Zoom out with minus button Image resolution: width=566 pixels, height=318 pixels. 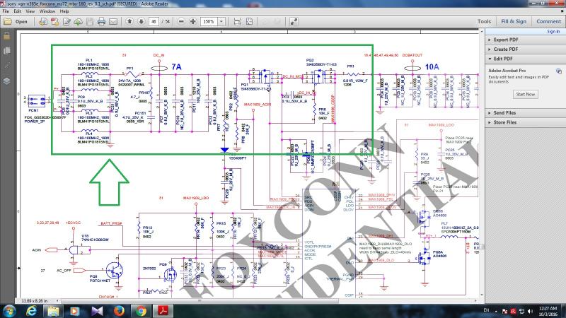pyautogui.click(x=182, y=22)
